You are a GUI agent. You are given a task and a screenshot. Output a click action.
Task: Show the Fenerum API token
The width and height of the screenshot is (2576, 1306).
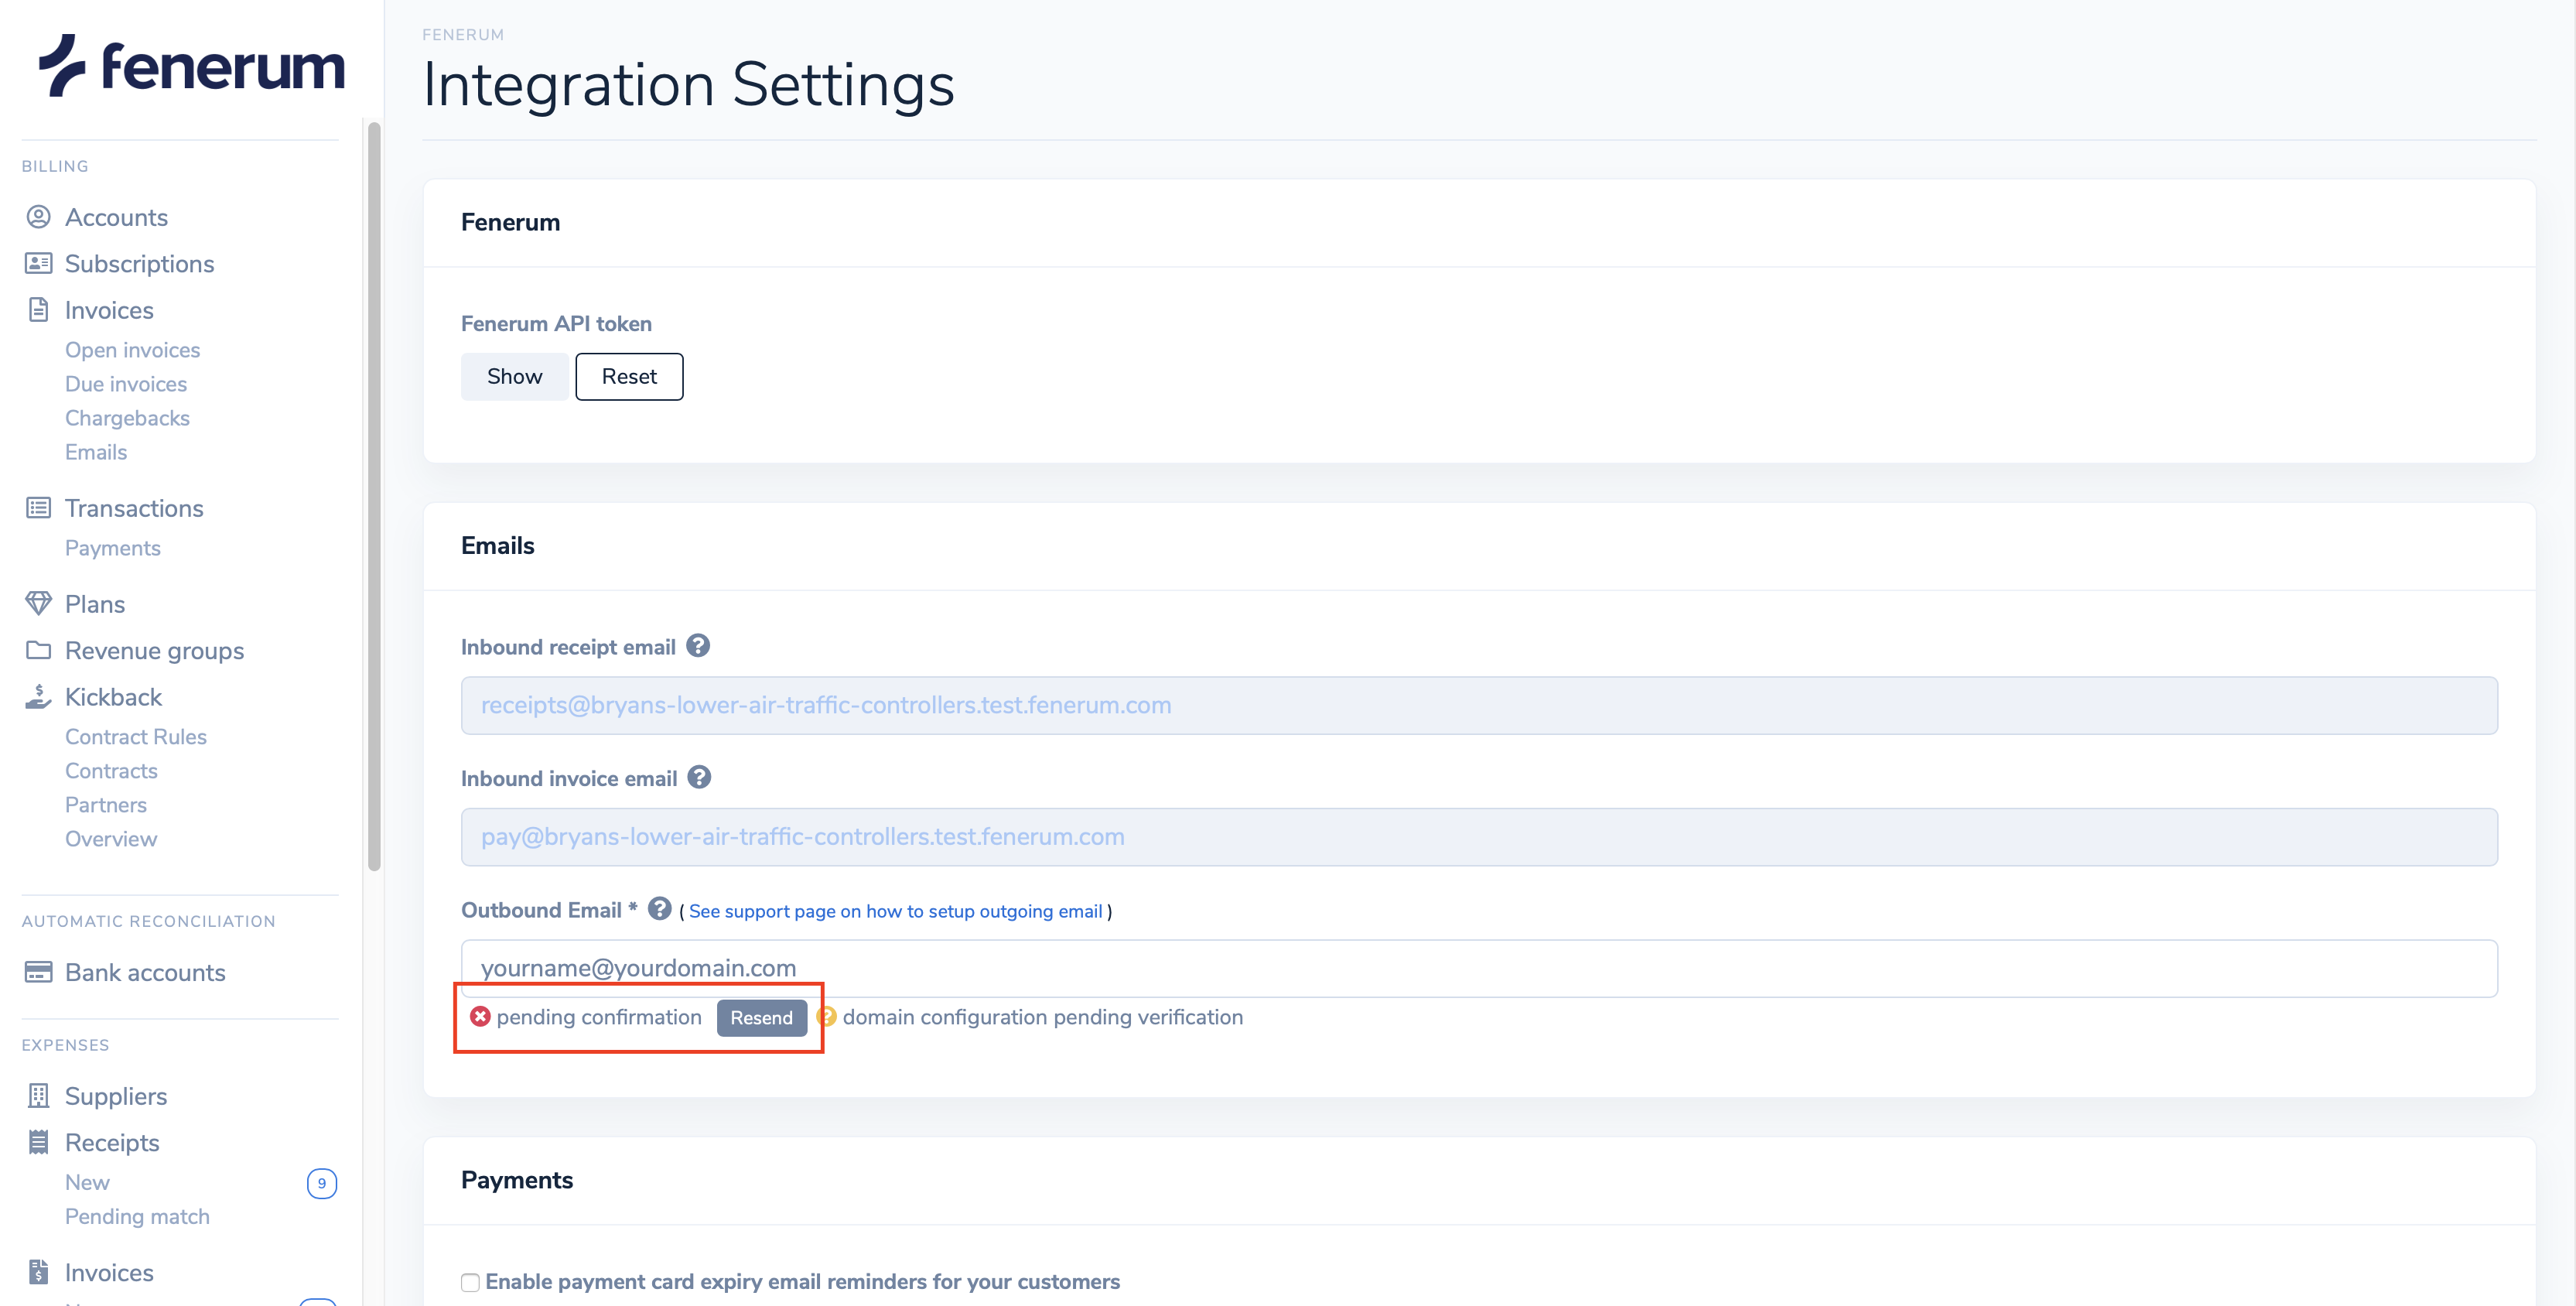[x=514, y=376]
